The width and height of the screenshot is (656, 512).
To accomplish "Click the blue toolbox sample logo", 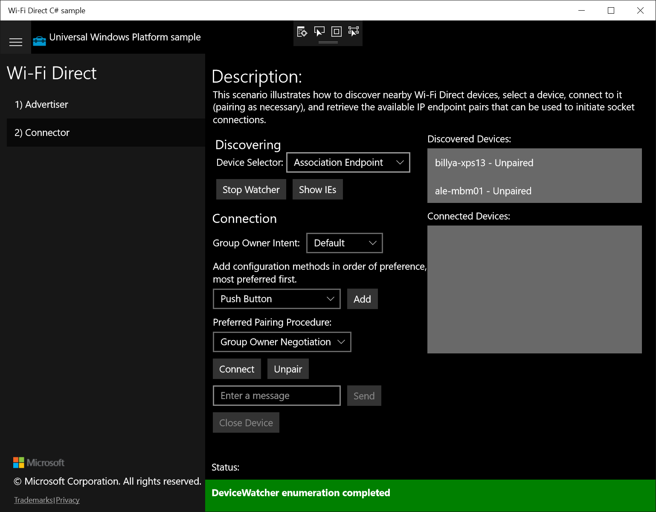I will point(39,41).
